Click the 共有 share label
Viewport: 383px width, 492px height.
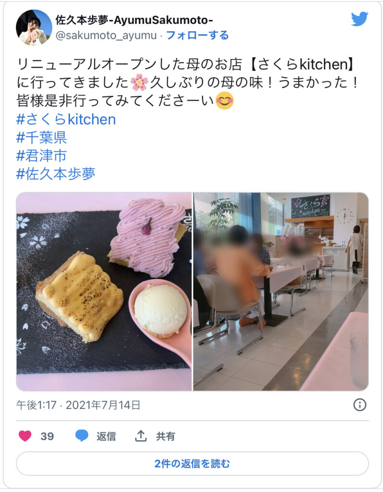pyautogui.click(x=165, y=436)
